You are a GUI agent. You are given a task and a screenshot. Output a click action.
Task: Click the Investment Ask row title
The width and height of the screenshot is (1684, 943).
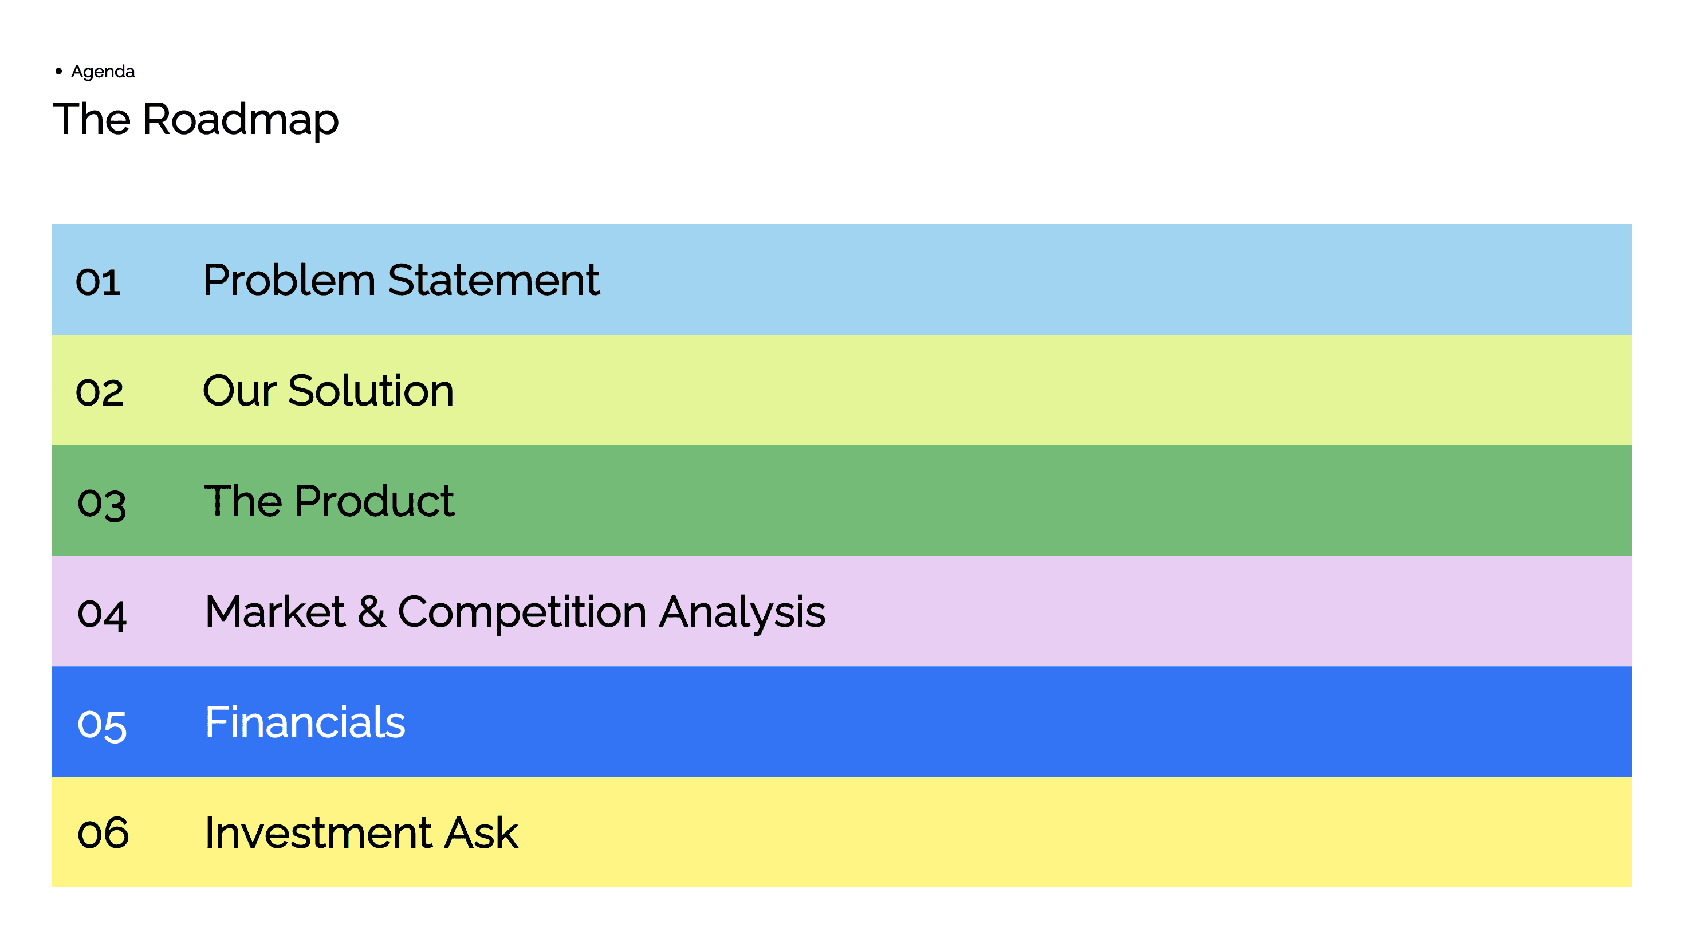(x=361, y=832)
